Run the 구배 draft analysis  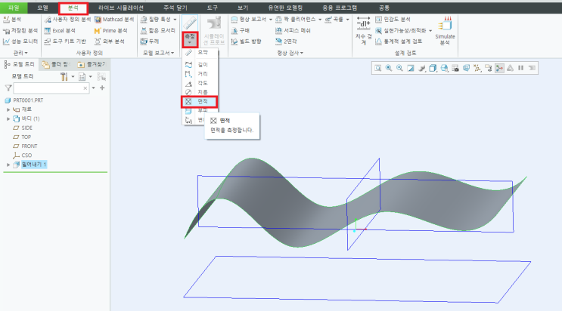click(241, 31)
